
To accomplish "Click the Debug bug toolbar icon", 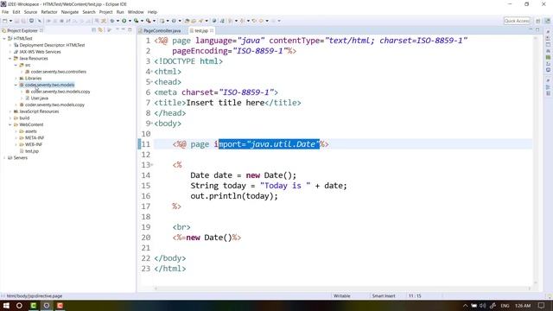I will (x=112, y=21).
